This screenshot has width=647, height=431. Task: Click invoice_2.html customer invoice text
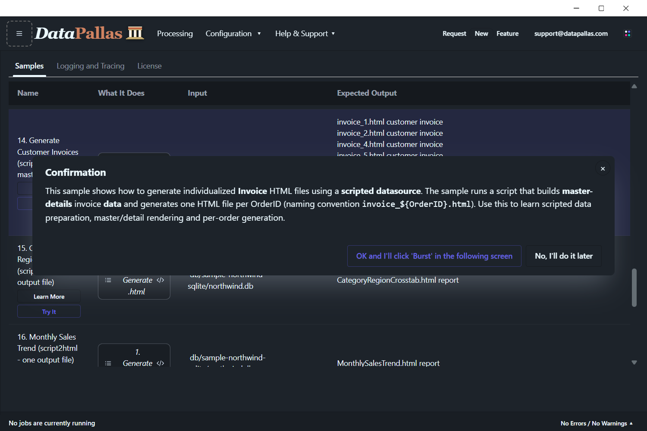390,133
